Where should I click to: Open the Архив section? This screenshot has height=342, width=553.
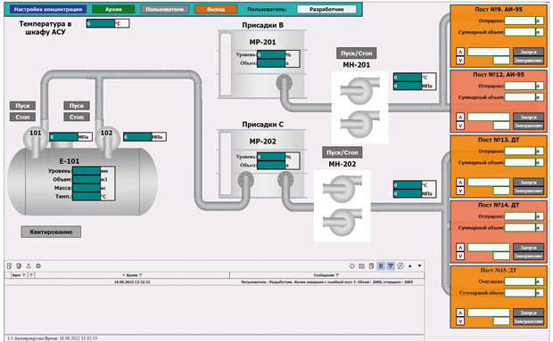tap(113, 9)
